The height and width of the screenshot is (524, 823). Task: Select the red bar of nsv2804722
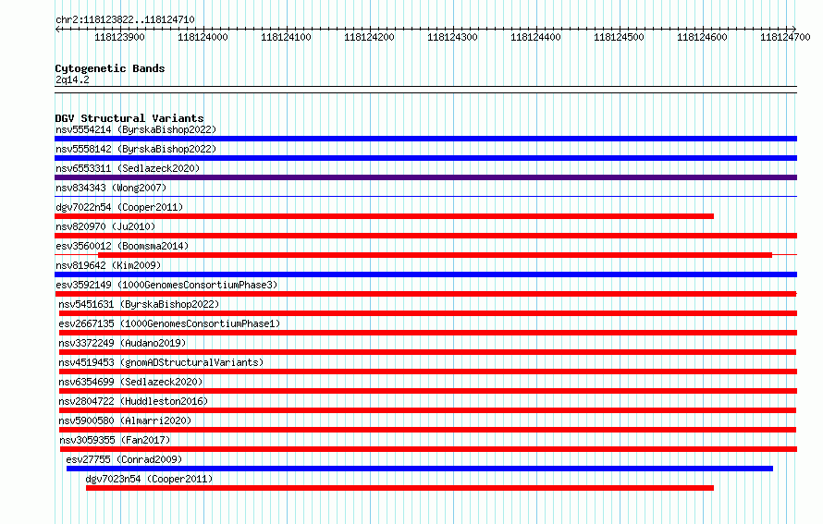coord(427,410)
